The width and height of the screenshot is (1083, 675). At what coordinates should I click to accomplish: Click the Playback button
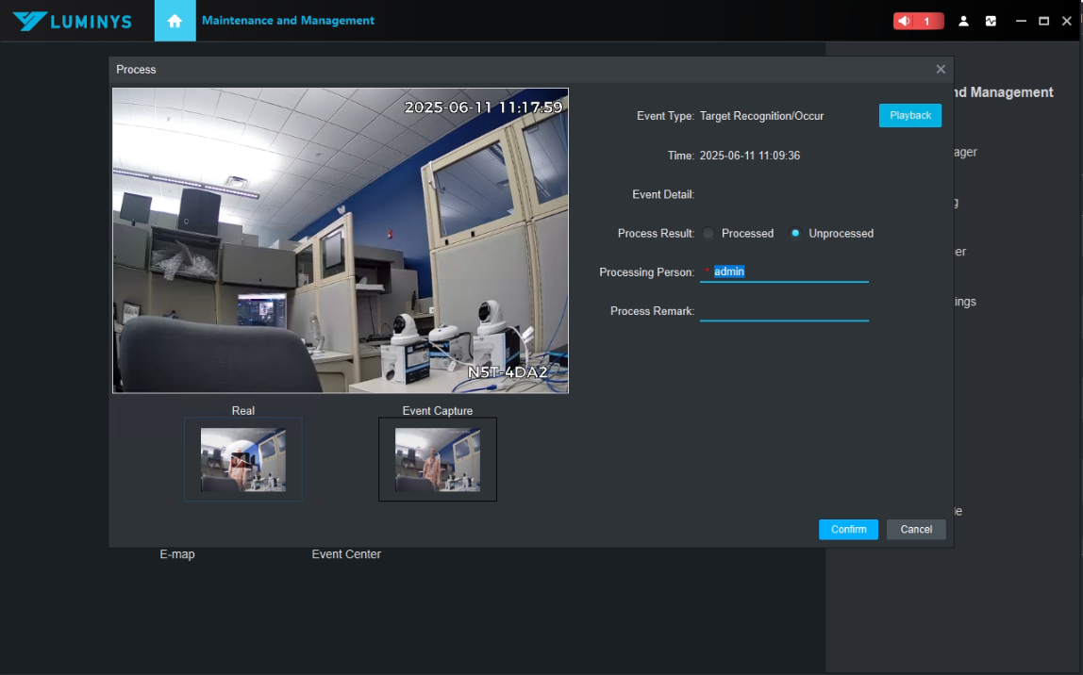tap(910, 115)
